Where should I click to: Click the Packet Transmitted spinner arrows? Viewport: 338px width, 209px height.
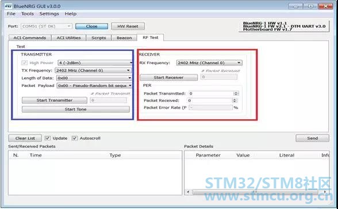(236, 93)
